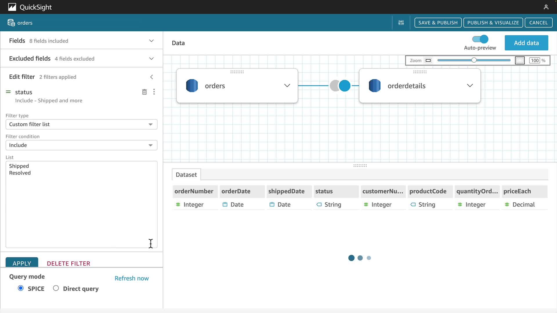Click the Apply filter button
Viewport: 557px width, 313px height.
(22, 263)
